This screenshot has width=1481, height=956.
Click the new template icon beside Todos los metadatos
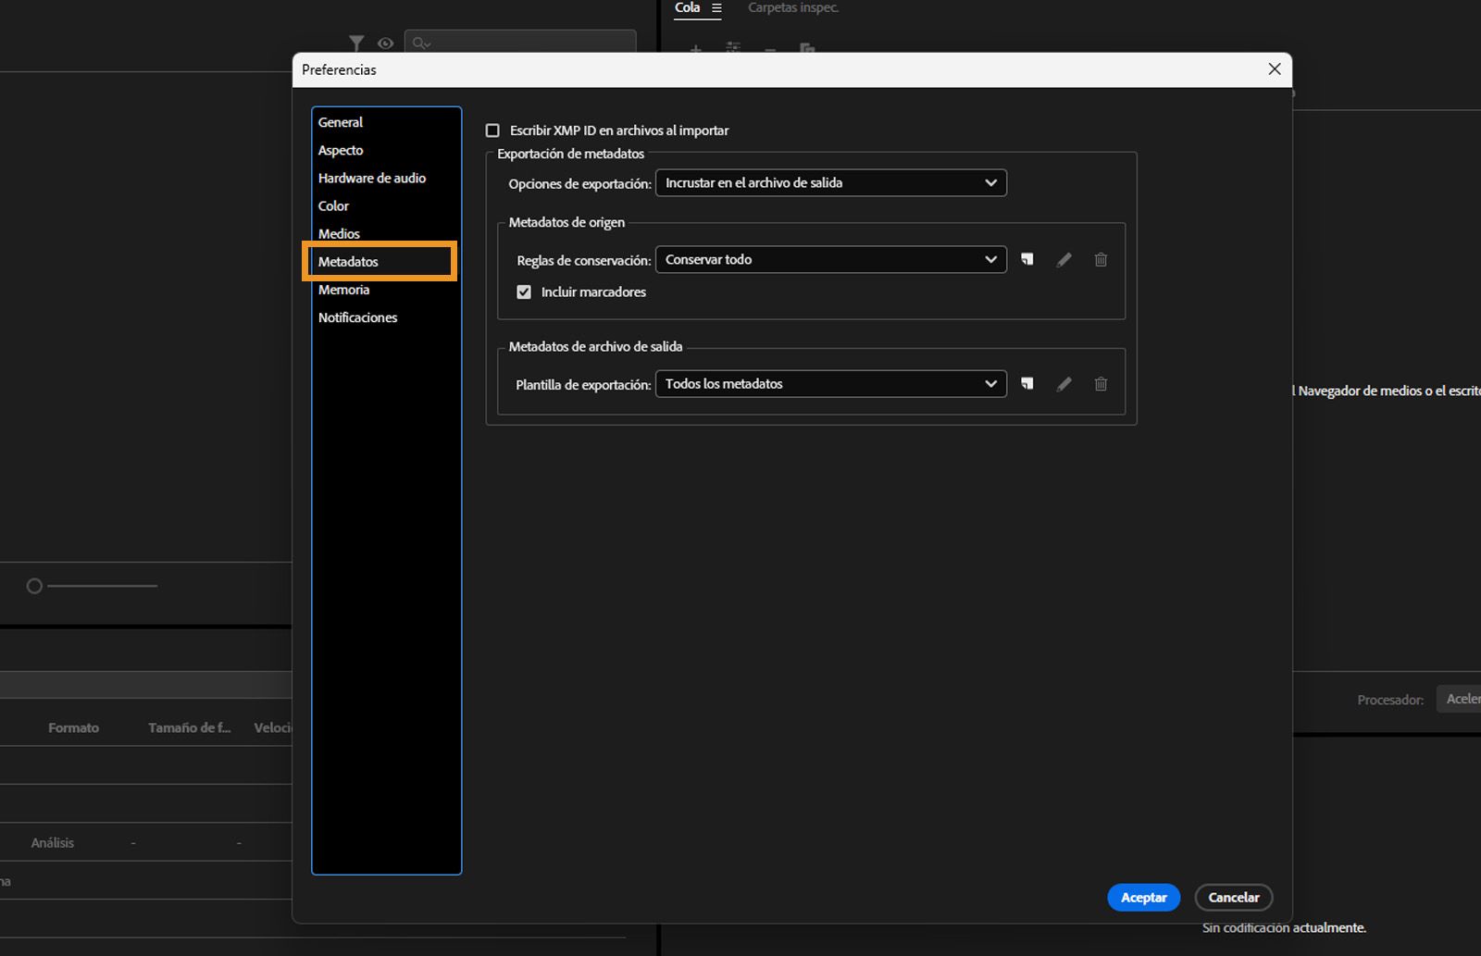coord(1027,383)
